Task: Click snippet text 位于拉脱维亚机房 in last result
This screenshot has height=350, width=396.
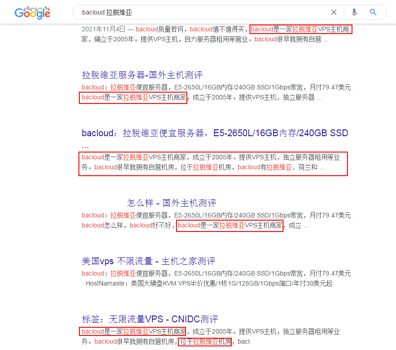Action: tap(206, 342)
